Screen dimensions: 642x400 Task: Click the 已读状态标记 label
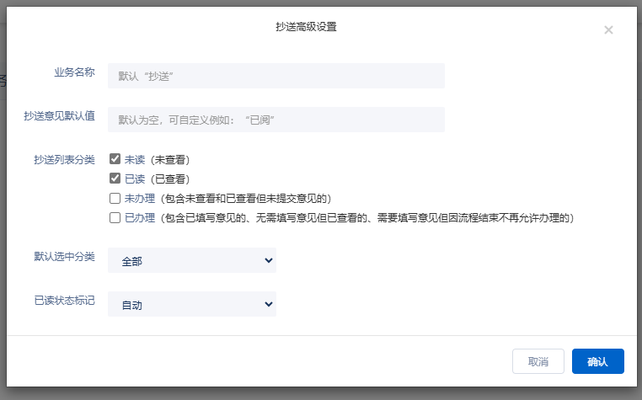tap(64, 301)
